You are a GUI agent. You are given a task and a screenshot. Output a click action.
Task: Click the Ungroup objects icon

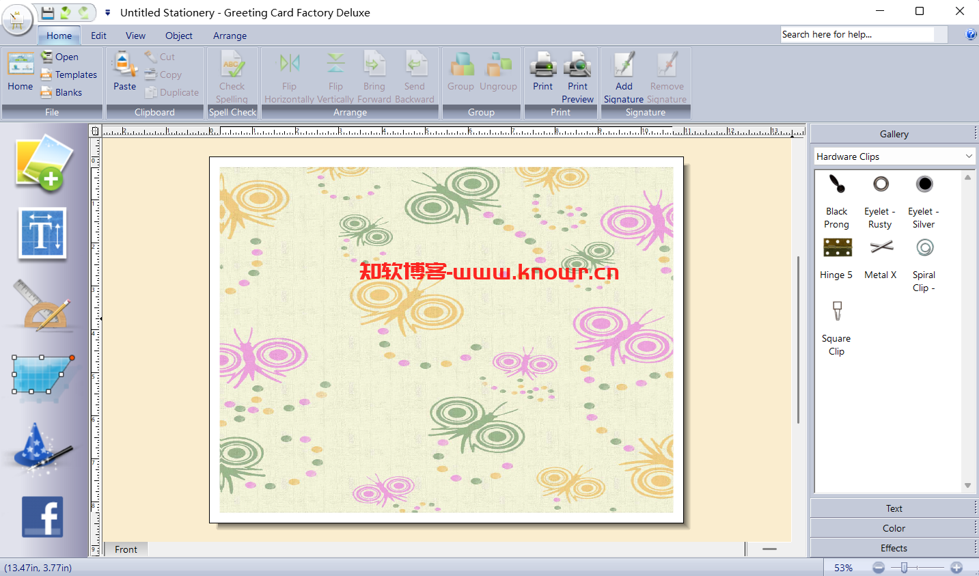[x=499, y=72]
